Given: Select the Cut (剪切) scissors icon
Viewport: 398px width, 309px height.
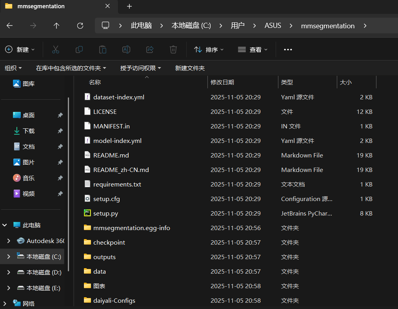Looking at the screenshot, I should point(56,49).
